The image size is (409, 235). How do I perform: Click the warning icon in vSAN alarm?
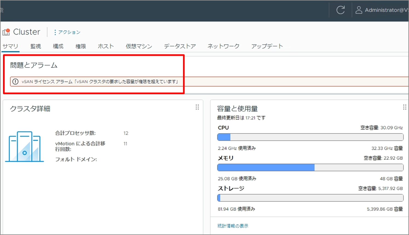(x=15, y=82)
